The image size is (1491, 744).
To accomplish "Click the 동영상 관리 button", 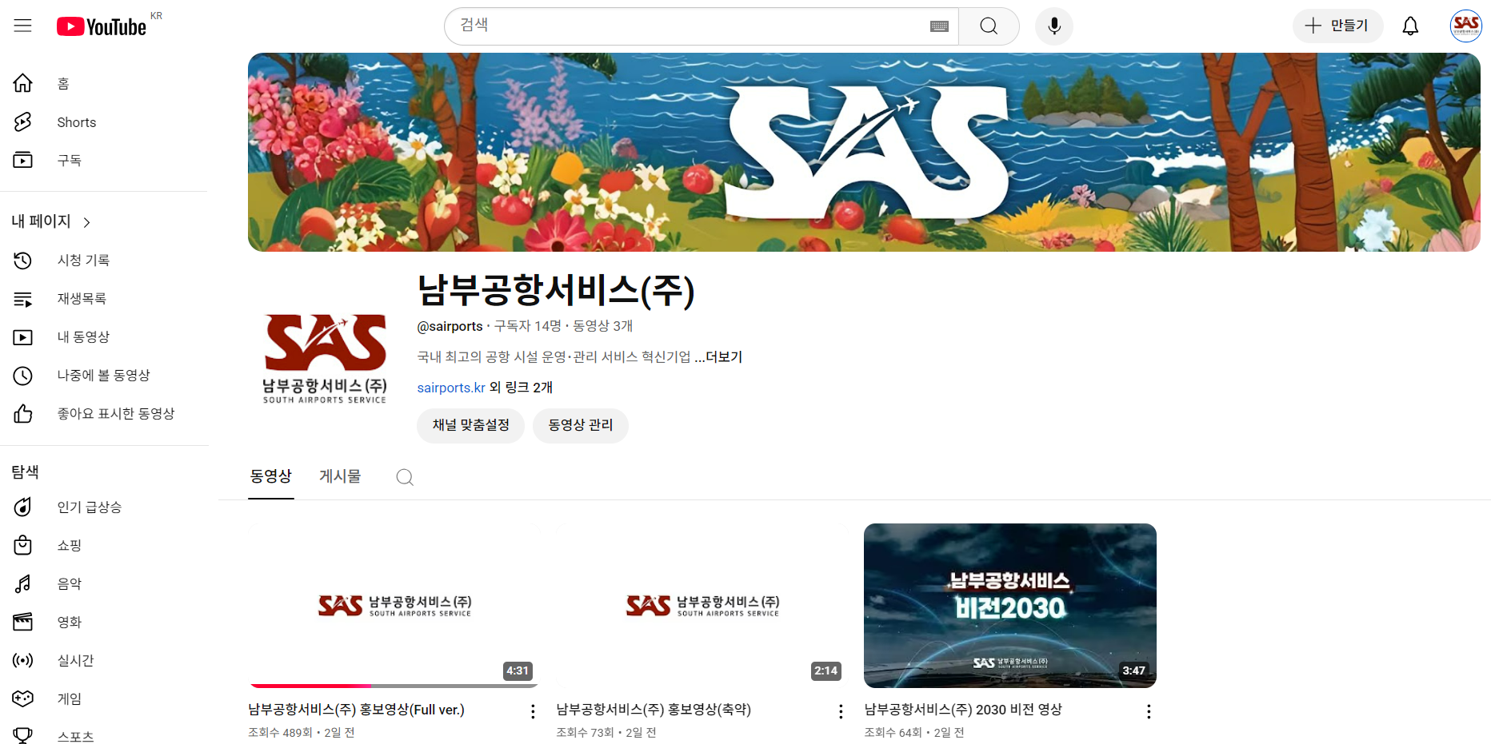I will [x=581, y=425].
